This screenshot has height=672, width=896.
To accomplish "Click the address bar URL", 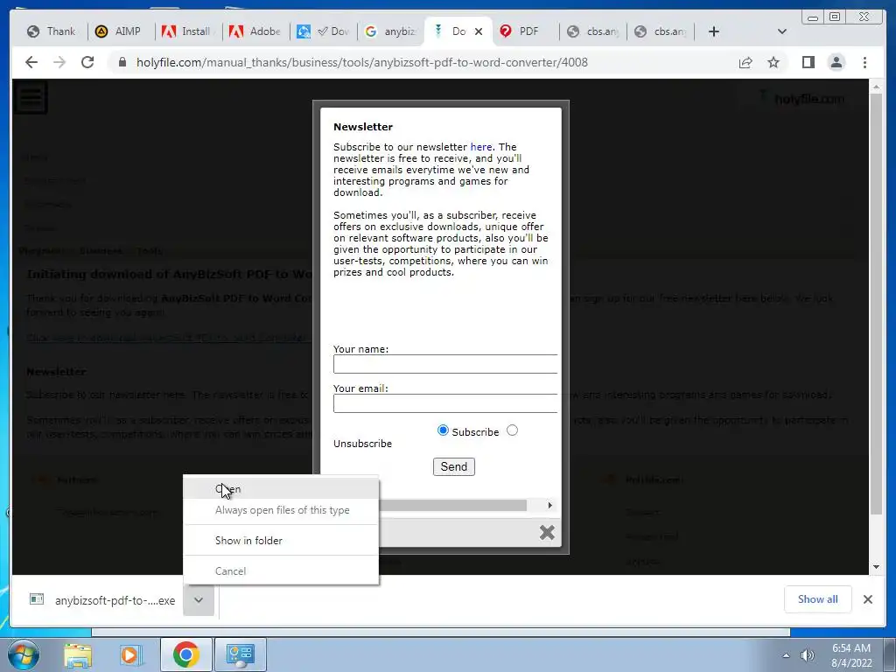I will click(x=361, y=62).
